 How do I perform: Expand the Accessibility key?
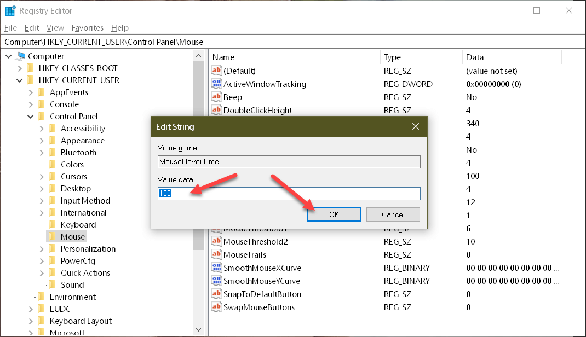[42, 129]
